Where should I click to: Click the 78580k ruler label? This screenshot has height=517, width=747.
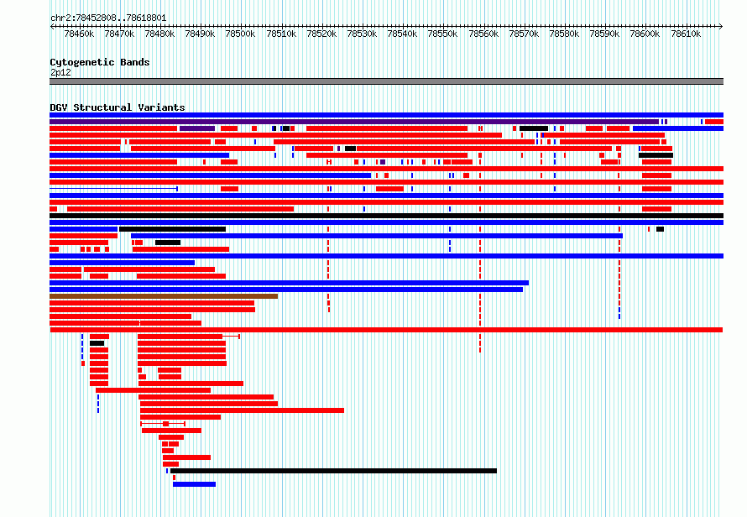tap(564, 34)
